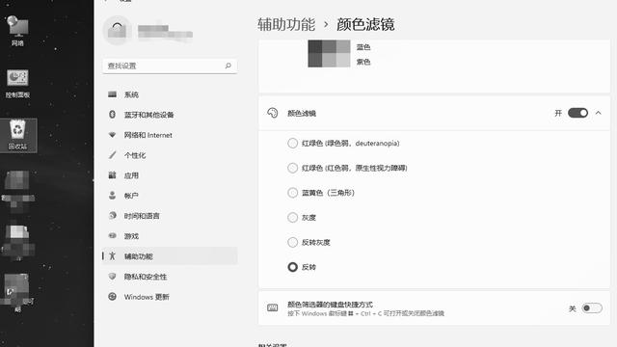Click the Windows 更新 refresh icon

(x=112, y=297)
